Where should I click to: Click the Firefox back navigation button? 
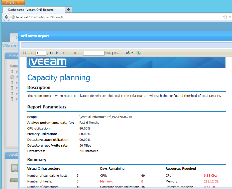6,17
